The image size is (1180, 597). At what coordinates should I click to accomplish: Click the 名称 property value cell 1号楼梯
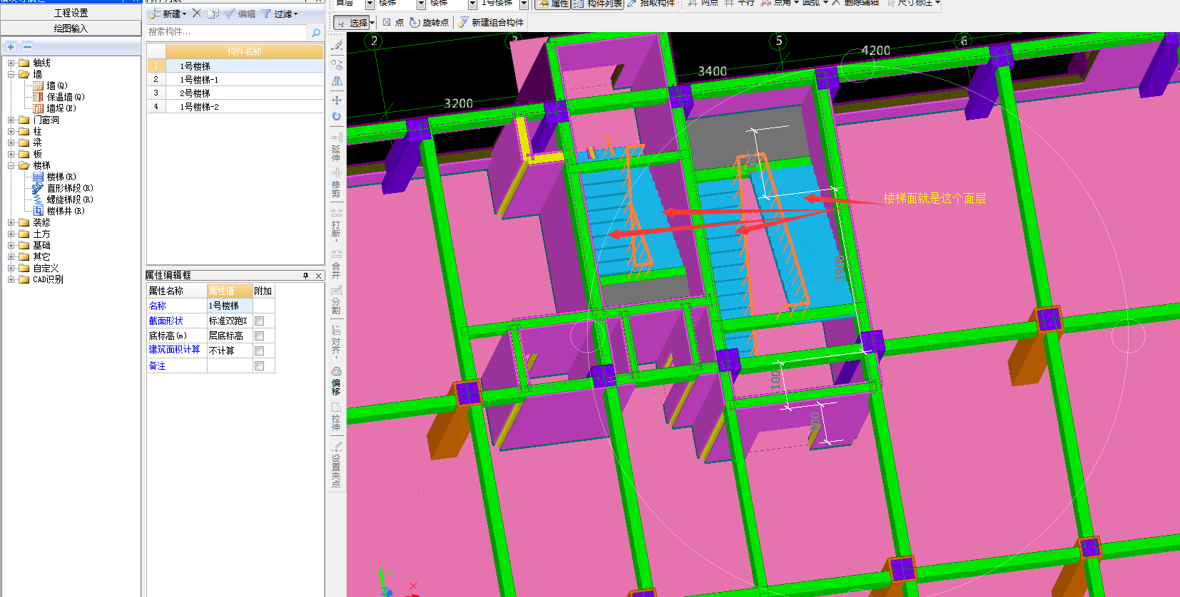click(x=230, y=306)
